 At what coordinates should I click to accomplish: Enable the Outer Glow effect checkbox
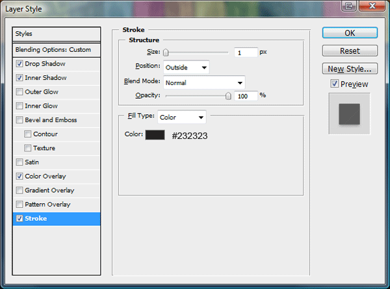19,92
